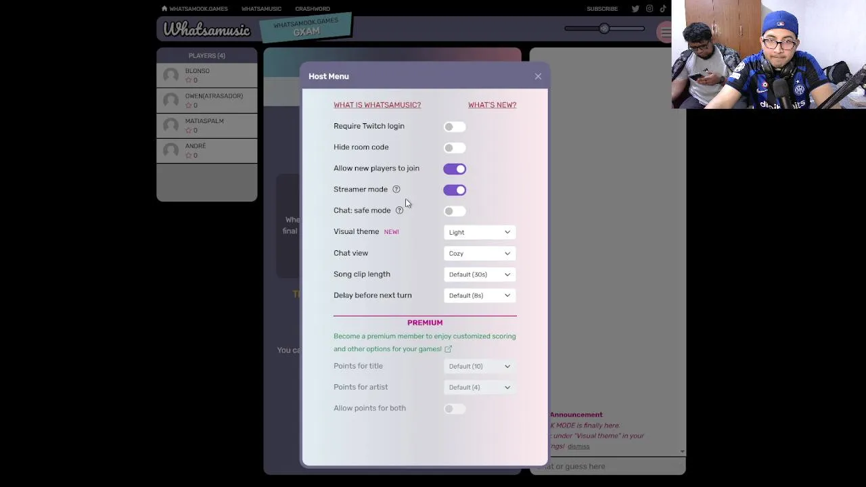The width and height of the screenshot is (866, 487).
Task: Click the Chat safe mode help icon
Action: 399,210
